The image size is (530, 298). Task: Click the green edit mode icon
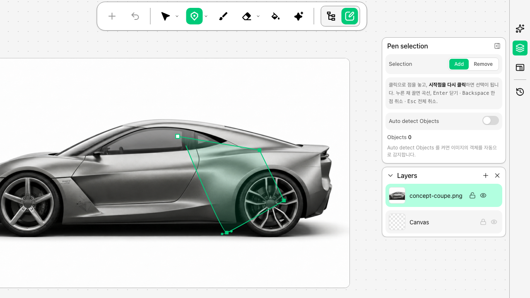tap(349, 16)
